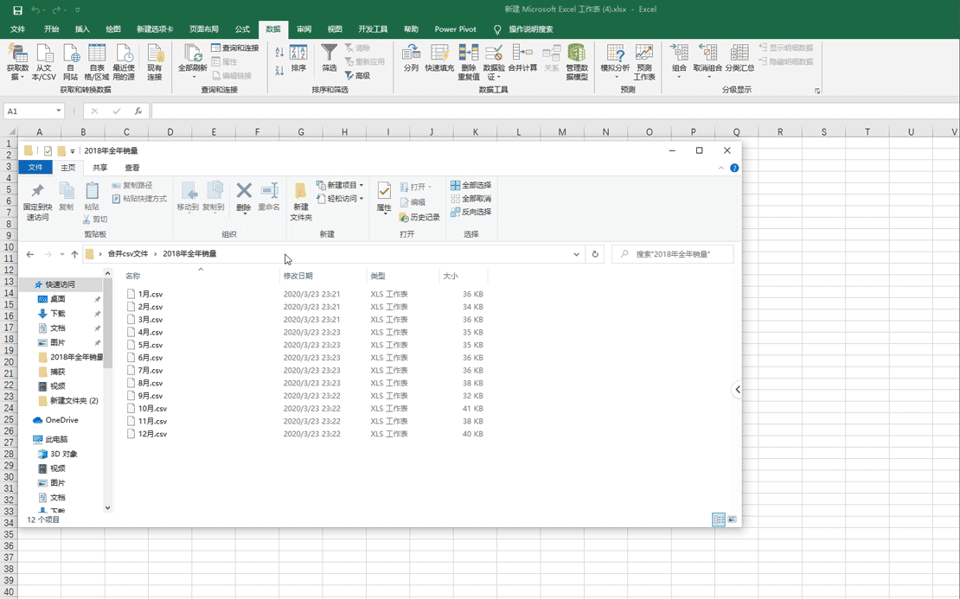Expand the preview pane arrow
This screenshot has height=599, width=960.
coord(737,389)
